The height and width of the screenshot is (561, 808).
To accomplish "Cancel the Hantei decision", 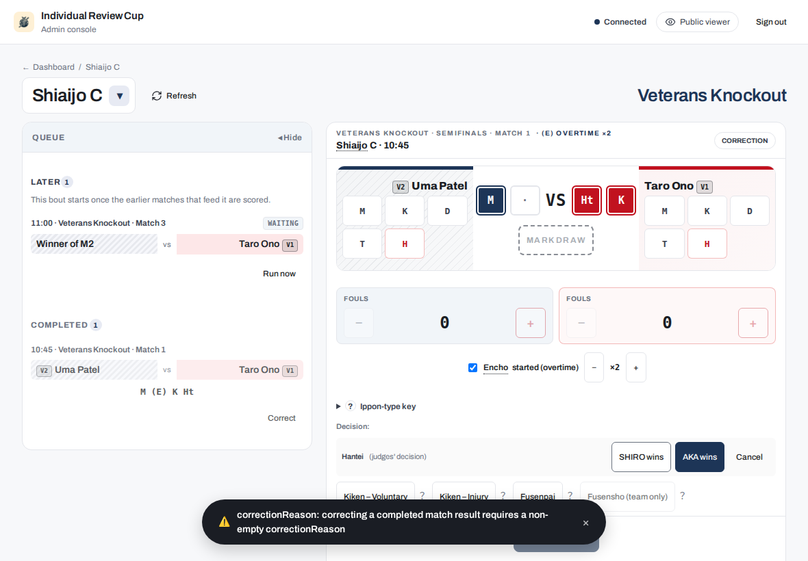I will [749, 457].
